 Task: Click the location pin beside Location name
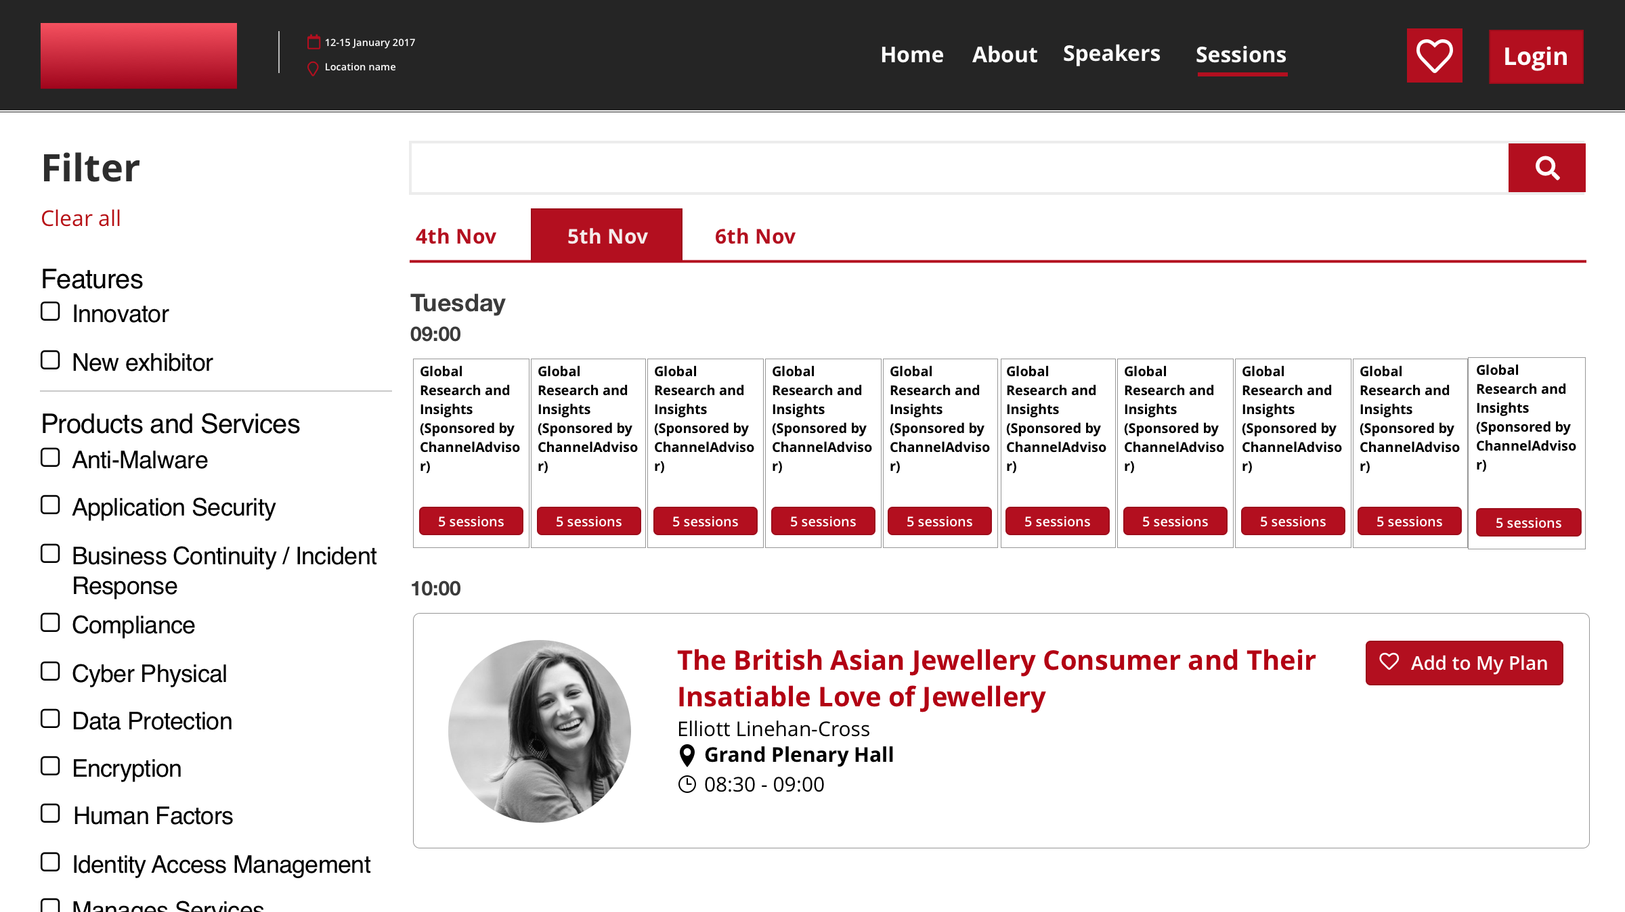313,68
